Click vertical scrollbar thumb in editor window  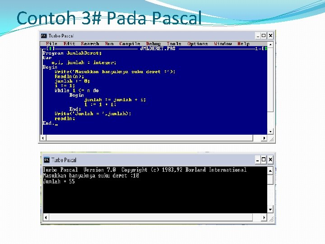(x=270, y=80)
